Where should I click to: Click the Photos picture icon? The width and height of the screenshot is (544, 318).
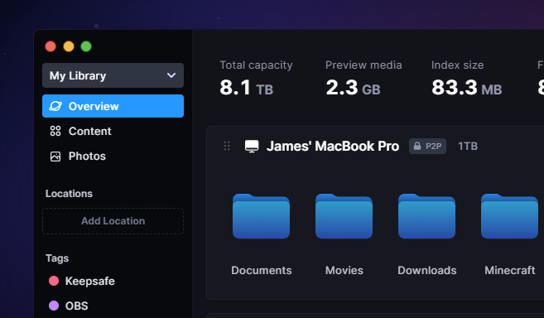click(55, 157)
